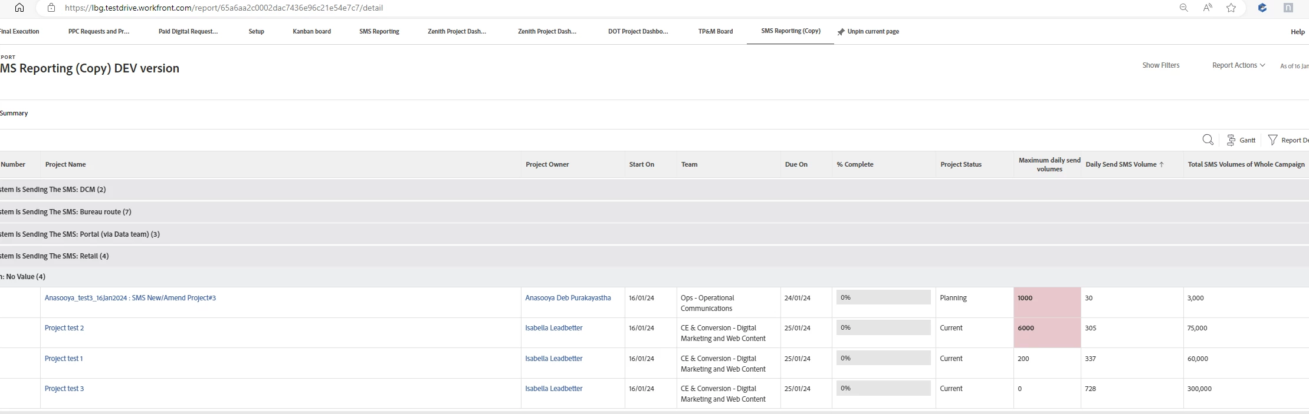Viewport: 1309px width, 414px height.
Task: Open Isabella Leadbetter link in Project test 2 row
Action: [x=554, y=328]
